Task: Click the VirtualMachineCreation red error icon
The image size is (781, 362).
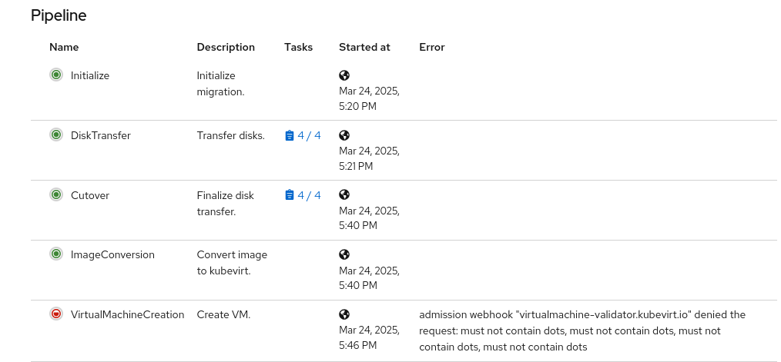Action: [x=56, y=314]
